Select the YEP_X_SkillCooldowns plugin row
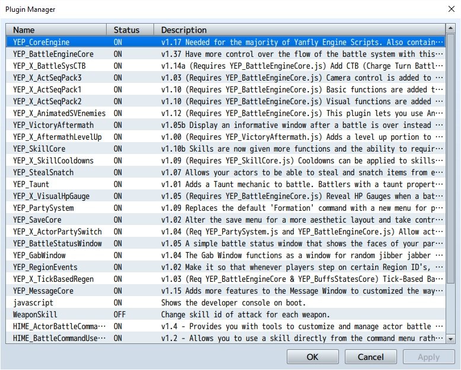 coord(226,160)
